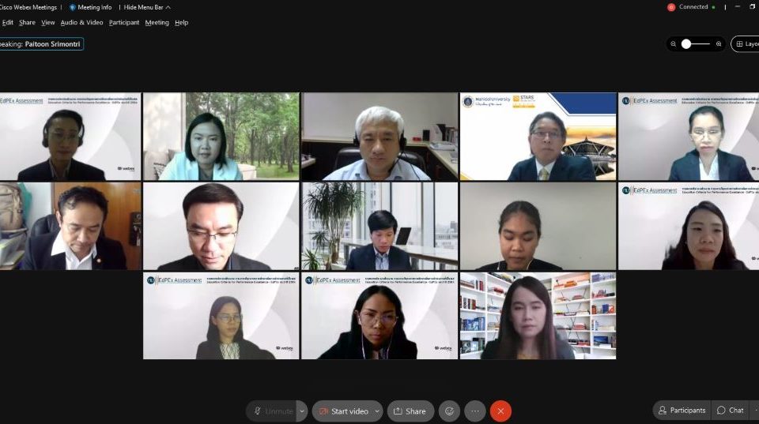
Task: Click the red recording indicator icon
Action: tap(671, 7)
